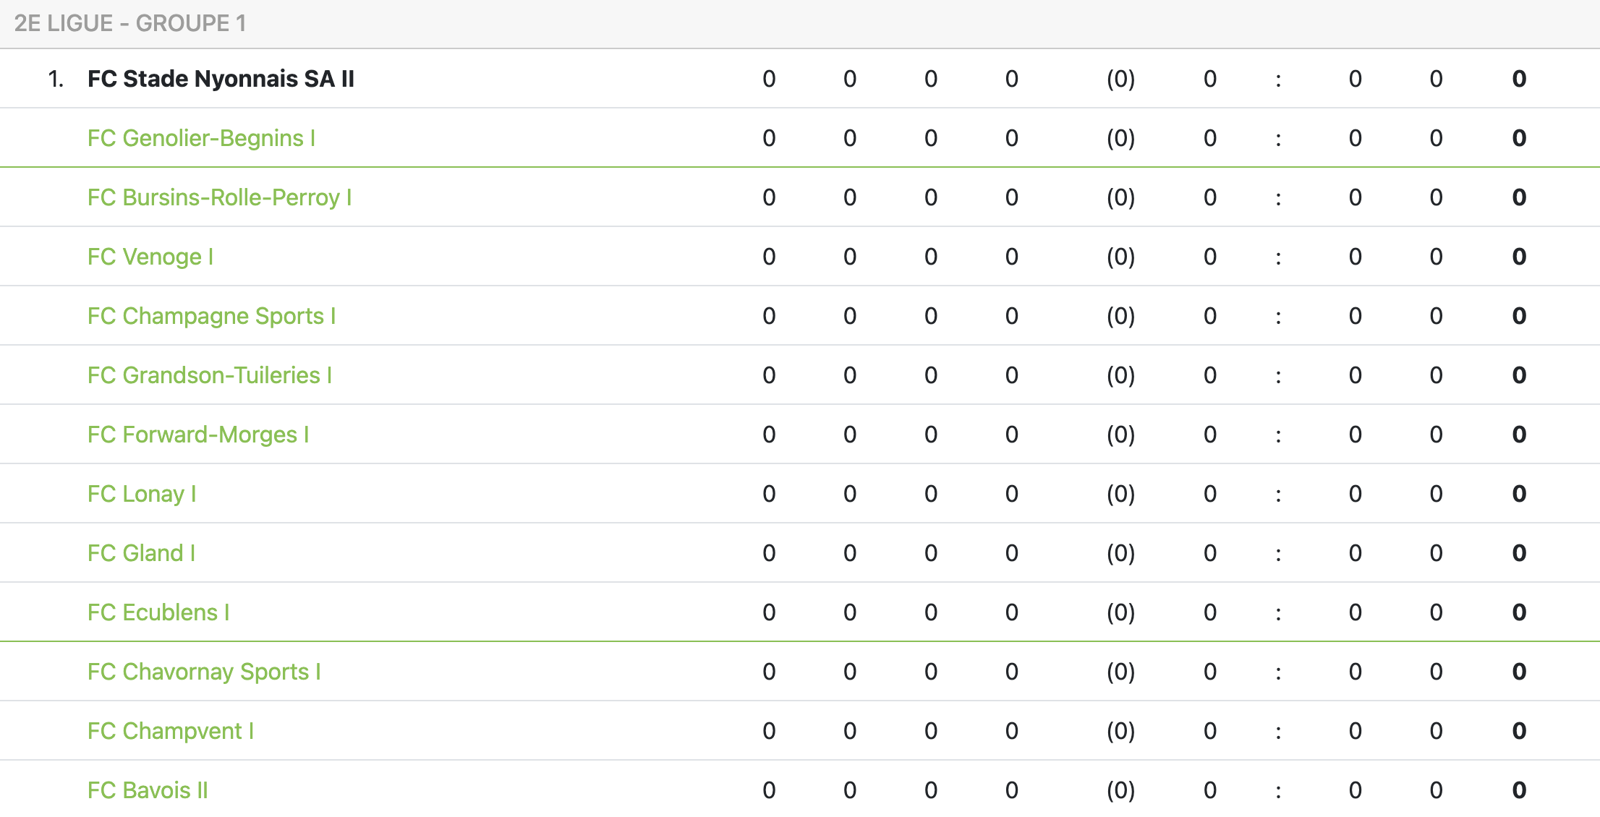The height and width of the screenshot is (817, 1600).
Task: Open the FC Lonay I link
Action: click(x=142, y=494)
